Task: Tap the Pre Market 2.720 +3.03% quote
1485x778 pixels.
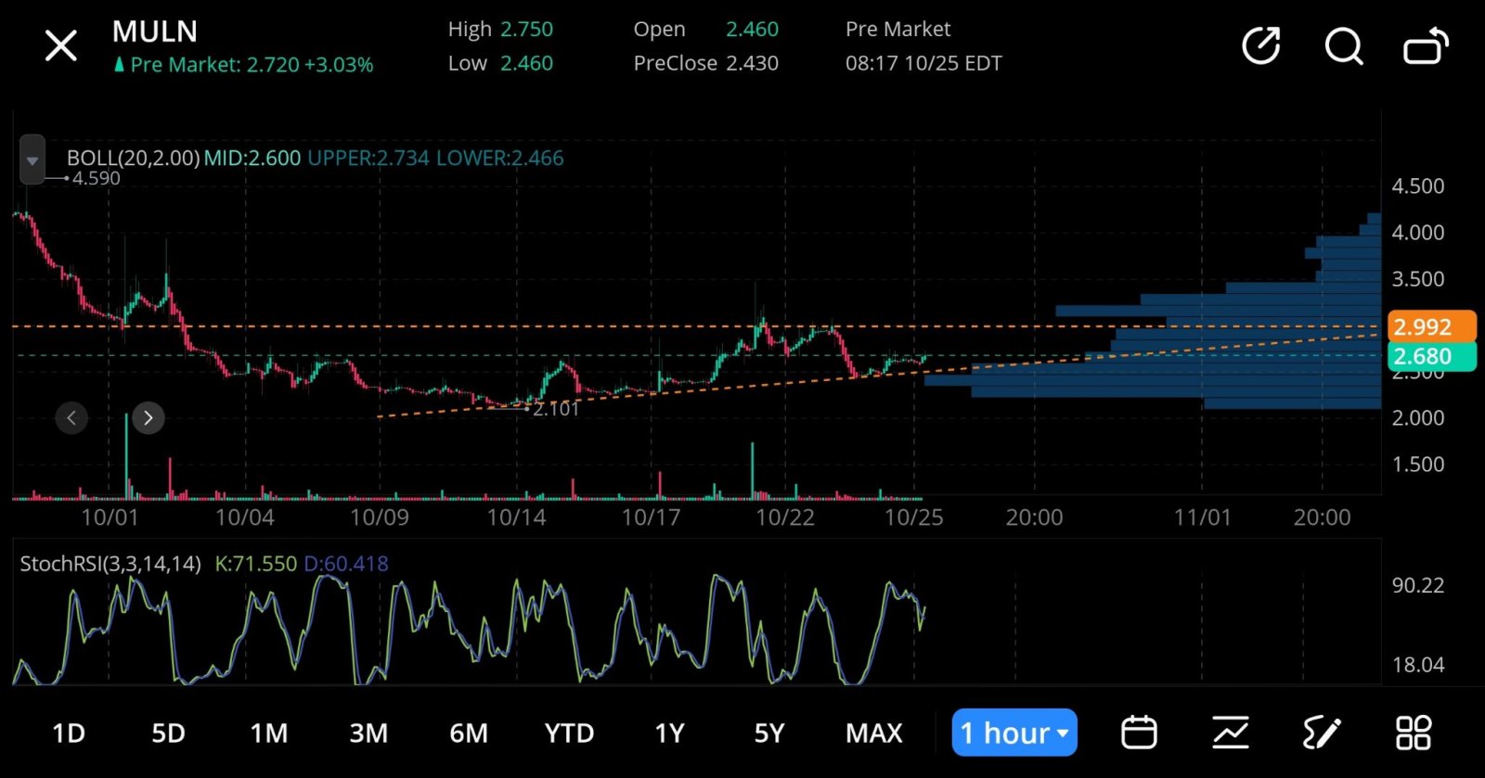Action: pos(244,65)
